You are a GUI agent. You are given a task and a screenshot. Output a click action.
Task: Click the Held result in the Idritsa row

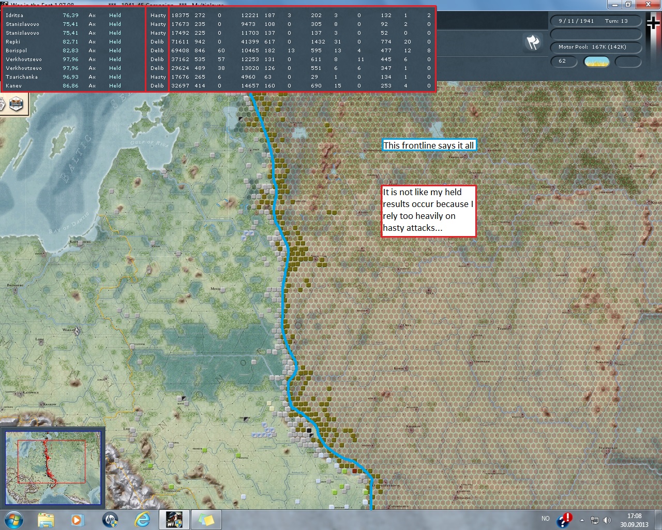point(115,16)
